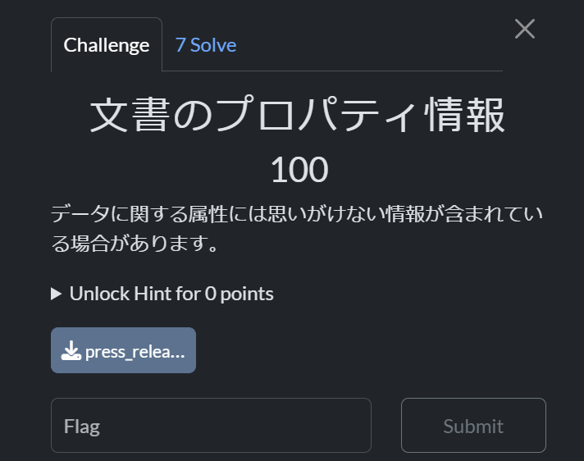The image size is (584, 461).
Task: Switch to the 7 Solve tab
Action: pyautogui.click(x=206, y=45)
